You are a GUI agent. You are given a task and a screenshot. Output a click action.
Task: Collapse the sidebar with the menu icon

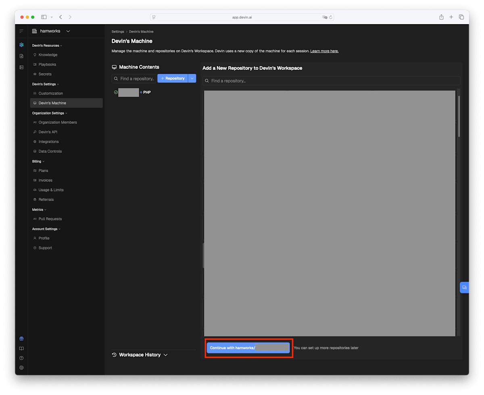point(21,31)
